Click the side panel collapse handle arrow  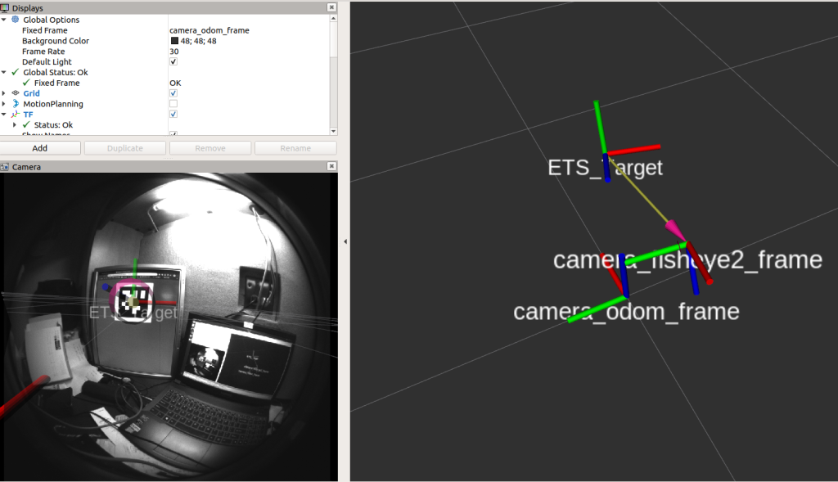coord(345,241)
